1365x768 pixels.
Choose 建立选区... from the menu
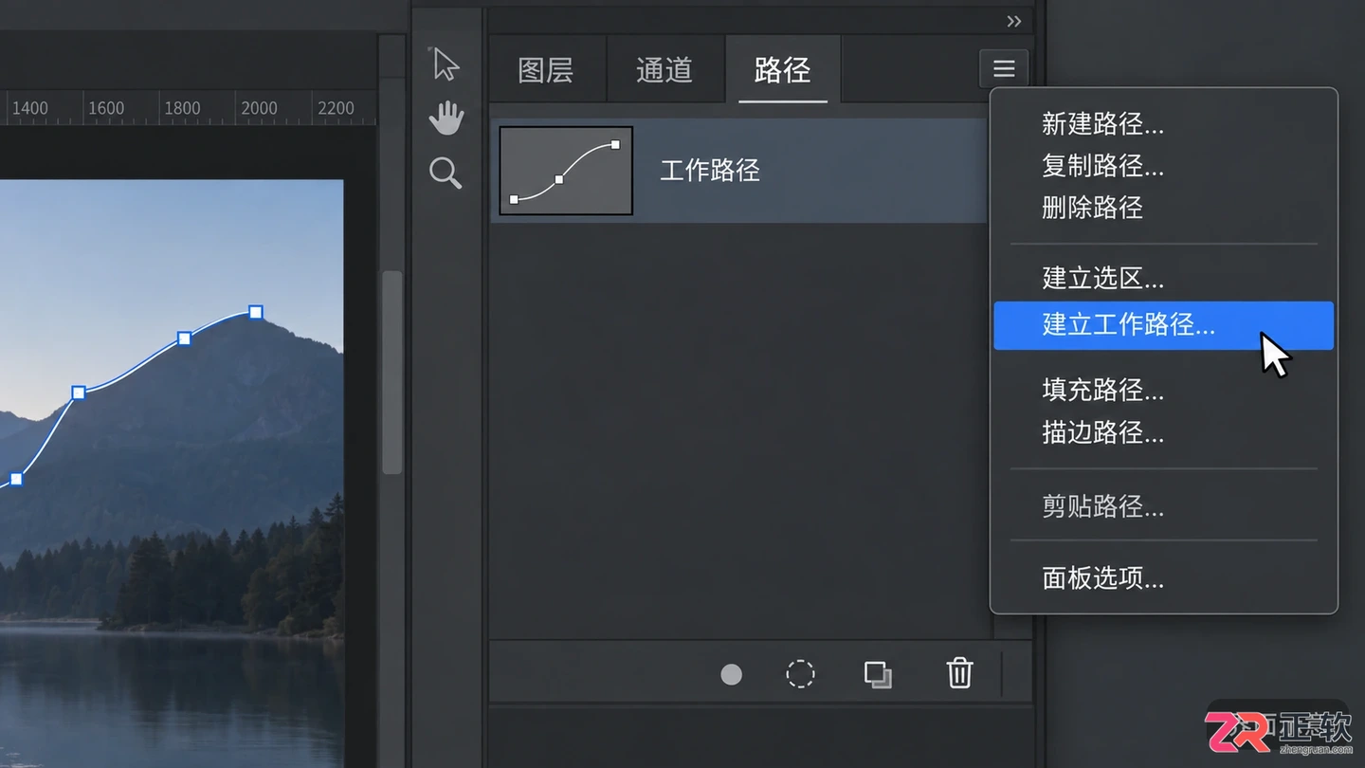(1102, 279)
